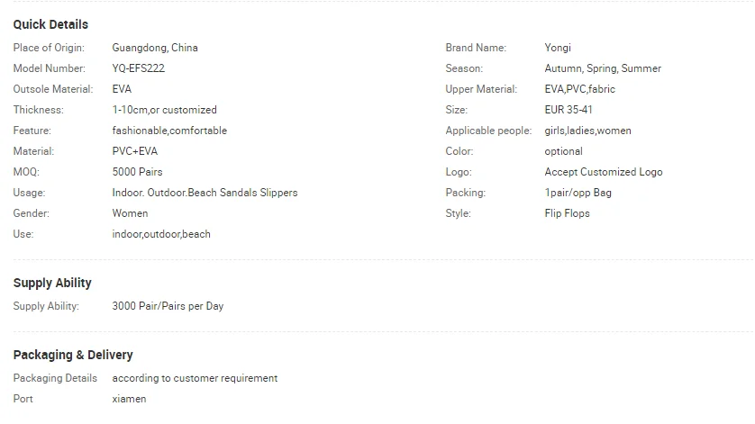Click the EUR 35-41 size value
This screenshot has height=424, width=755.
pyautogui.click(x=569, y=110)
